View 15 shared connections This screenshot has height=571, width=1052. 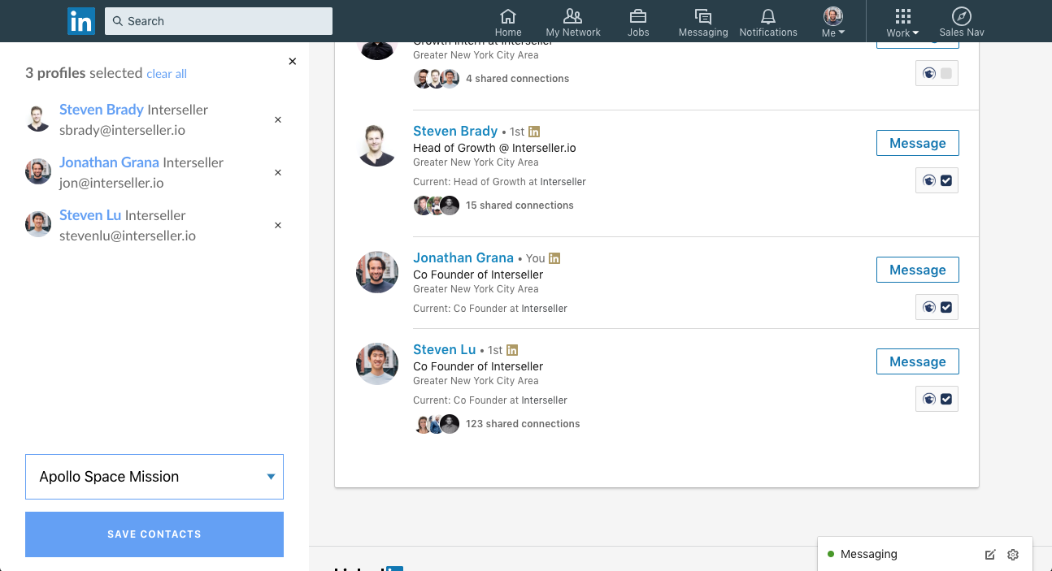[519, 205]
